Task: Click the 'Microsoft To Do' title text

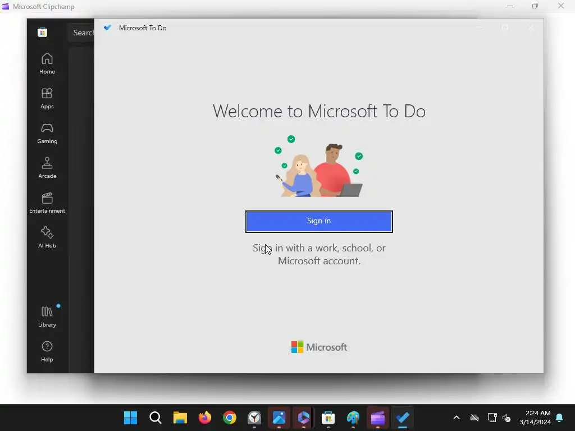Action: coord(143,28)
